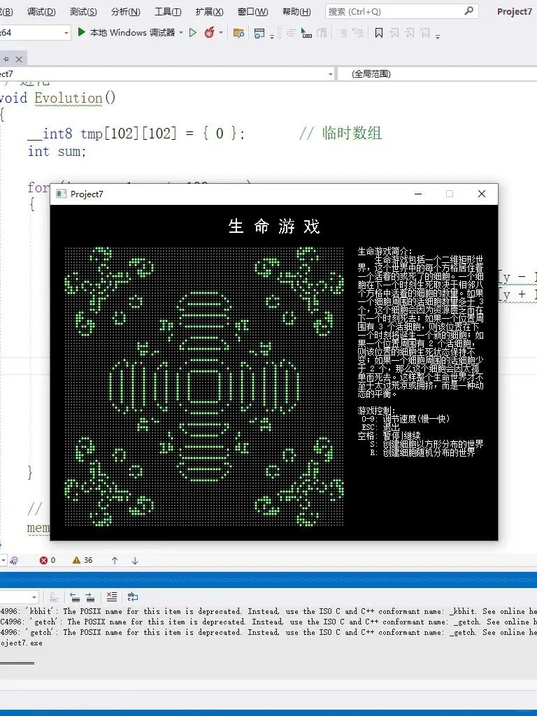This screenshot has width=537, height=716.
Task: Open bookmark toolbar overflow options
Action: click(438, 36)
